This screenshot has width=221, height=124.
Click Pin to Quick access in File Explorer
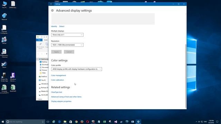click(40, 46)
